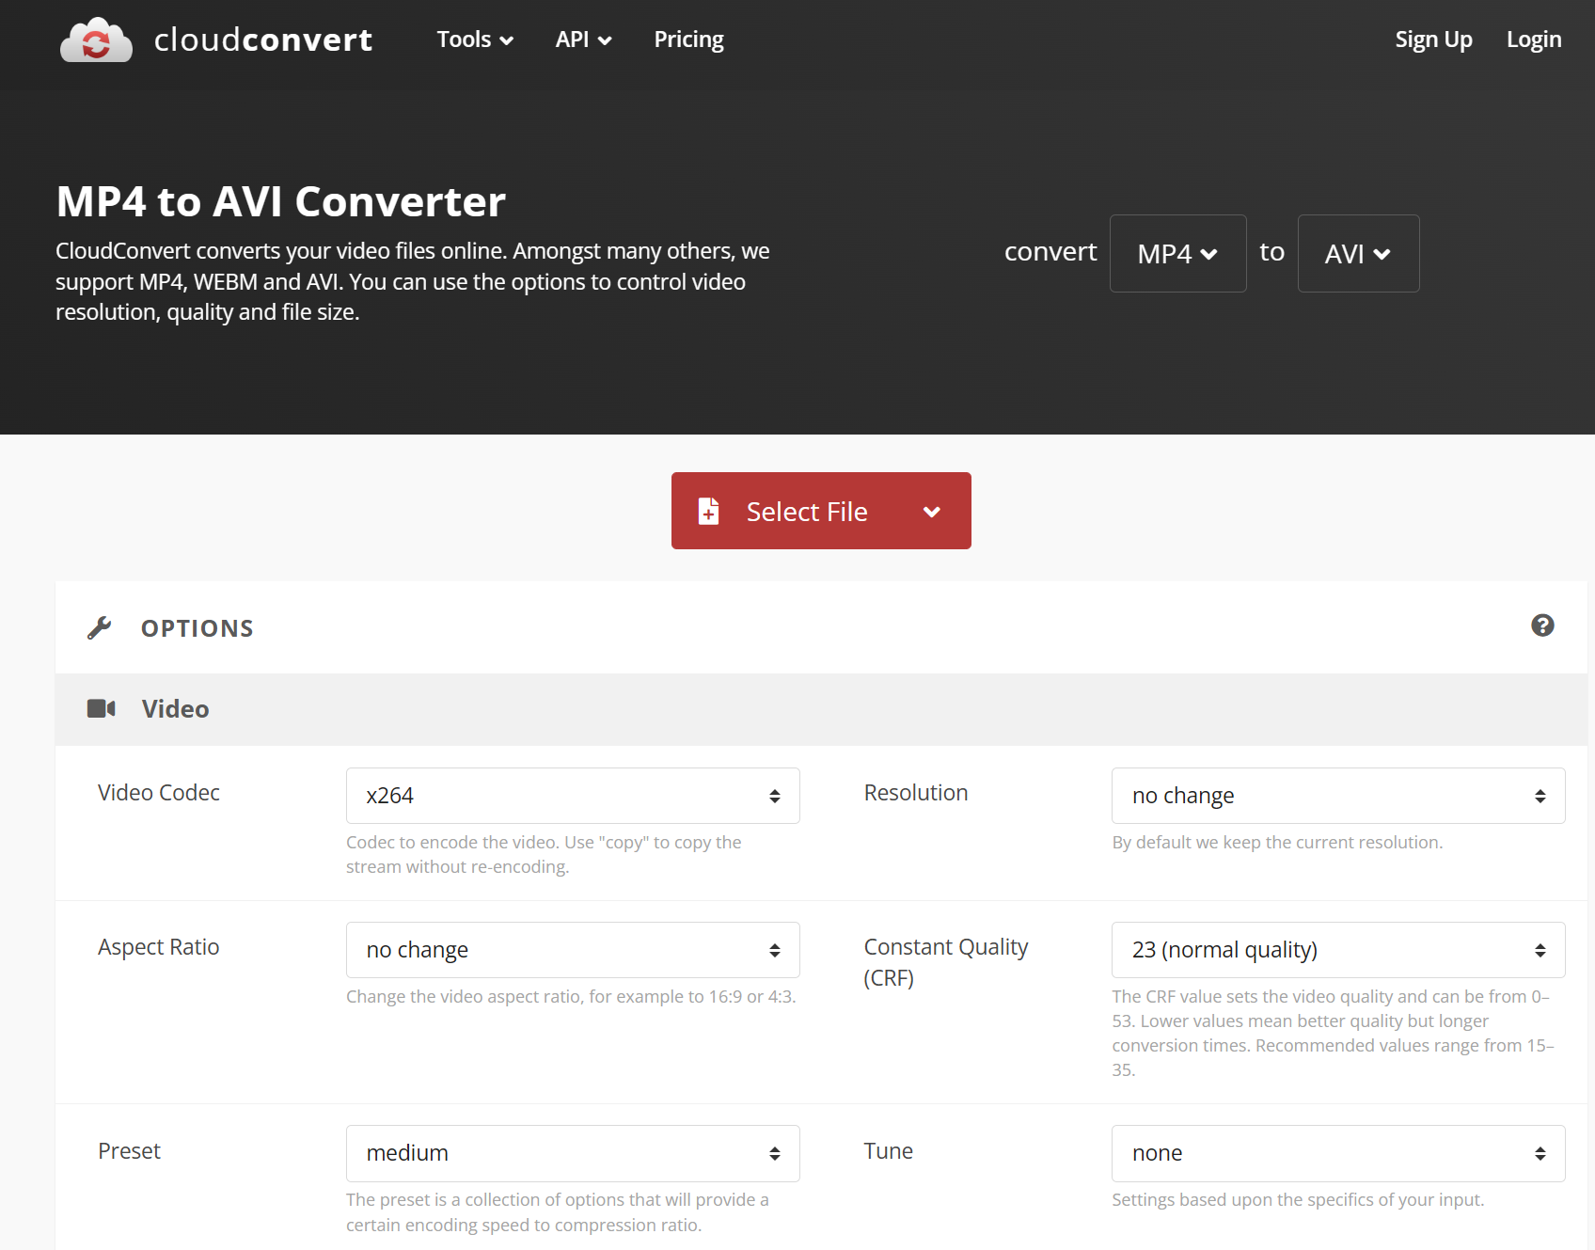Open the Resolution dropdown
This screenshot has width=1595, height=1250.
1338,796
